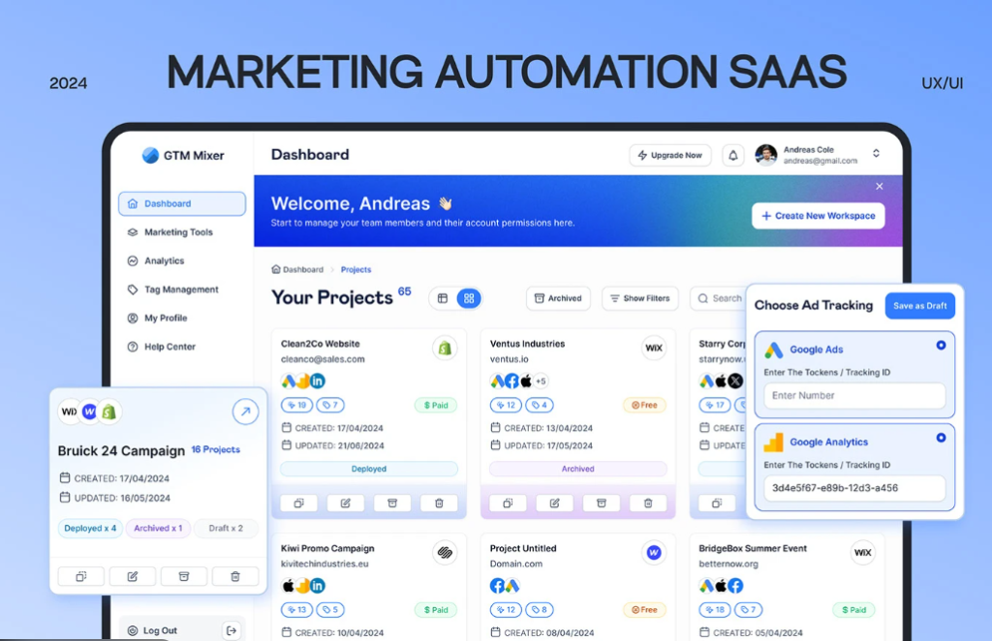Duplicate Bruick 24 Campaign with the copy icon
The image size is (992, 641).
81,576
